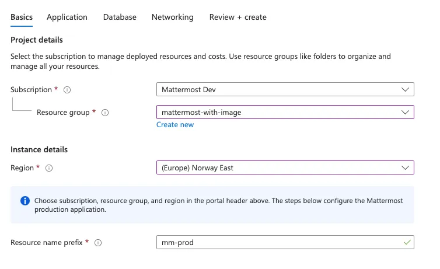Open the Review + create tab
The height and width of the screenshot is (269, 440).
[238, 17]
